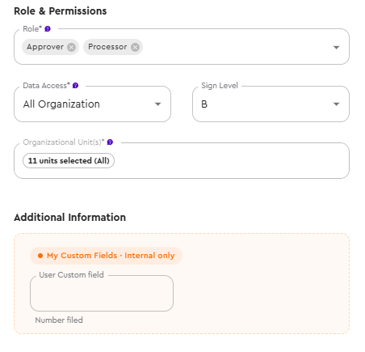
Task: Select the Processor chip label
Action: [x=107, y=47]
